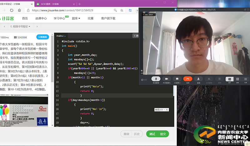
Task: Open the C language selector
Action: (x=136, y=36)
